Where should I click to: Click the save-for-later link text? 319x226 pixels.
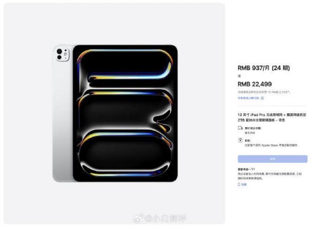point(244,185)
